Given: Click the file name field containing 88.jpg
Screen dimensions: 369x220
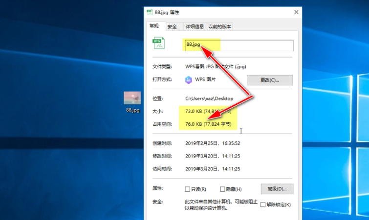Looking at the screenshot, I should click(x=239, y=45).
